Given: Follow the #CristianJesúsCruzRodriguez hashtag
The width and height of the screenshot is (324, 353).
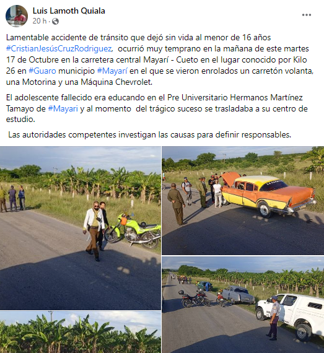Looking at the screenshot, I should point(59,49).
